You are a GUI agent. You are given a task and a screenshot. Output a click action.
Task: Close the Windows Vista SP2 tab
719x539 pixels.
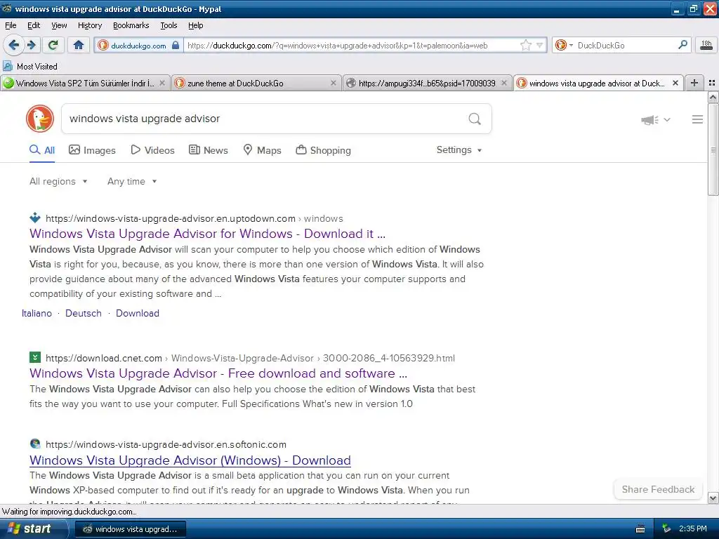[162, 83]
